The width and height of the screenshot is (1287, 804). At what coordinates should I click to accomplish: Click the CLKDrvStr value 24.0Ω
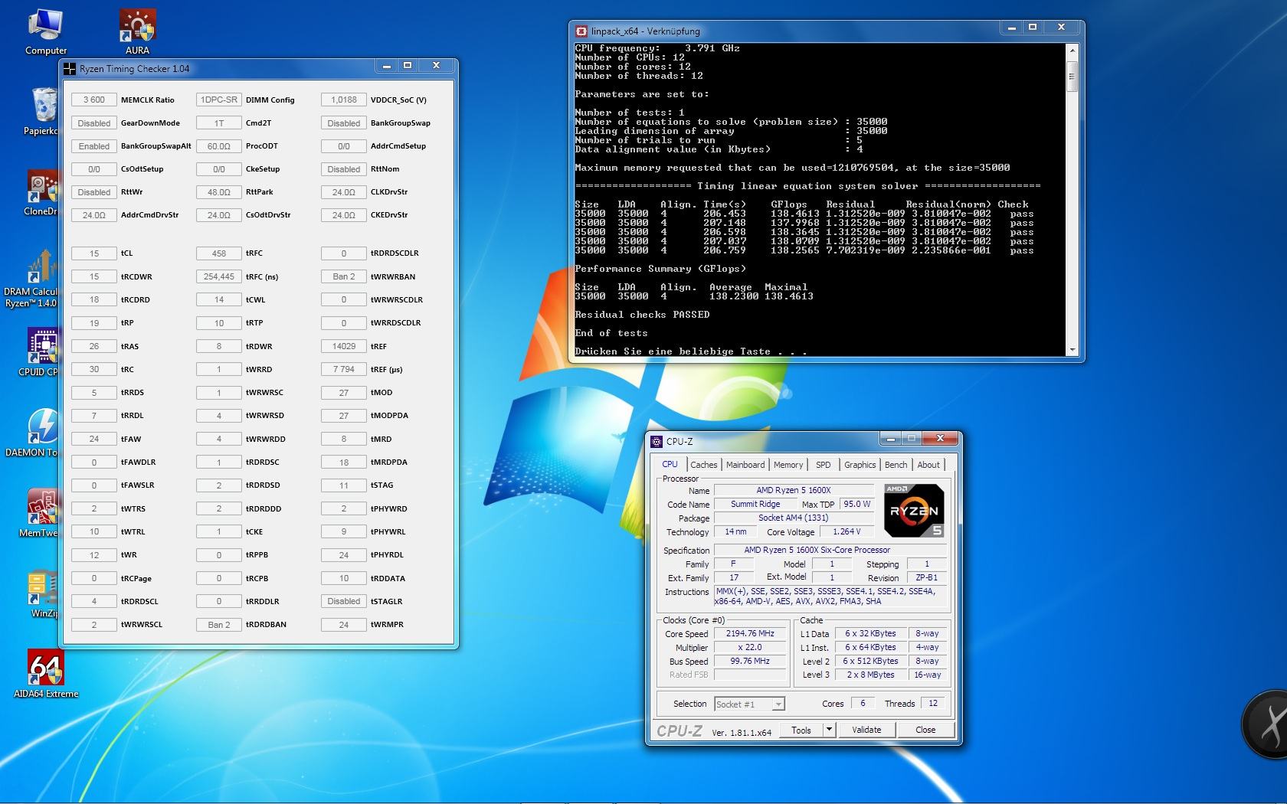pos(344,192)
